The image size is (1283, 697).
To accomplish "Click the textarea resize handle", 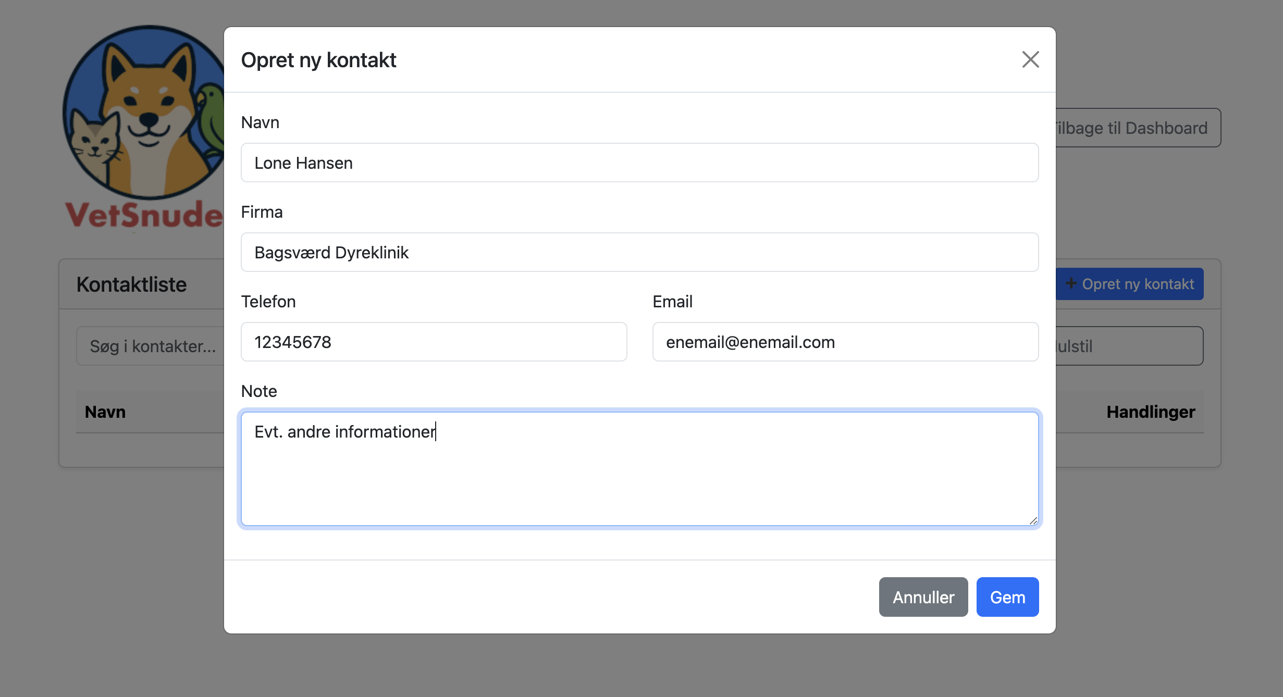I will click(1033, 521).
